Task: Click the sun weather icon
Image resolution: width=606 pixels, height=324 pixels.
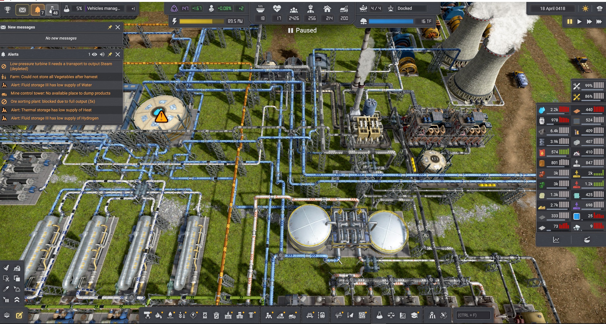Action: (585, 9)
